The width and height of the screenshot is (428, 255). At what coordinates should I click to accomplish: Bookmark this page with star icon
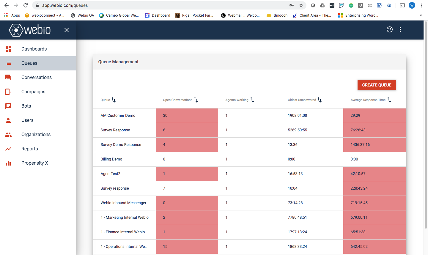click(x=301, y=5)
